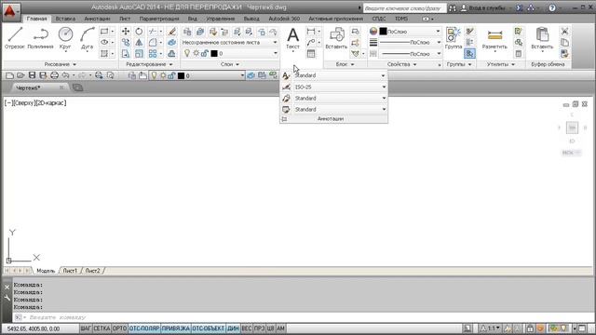Open the Параметризация ribbon tab
Viewport: 596px width, 335px height.
click(x=159, y=19)
